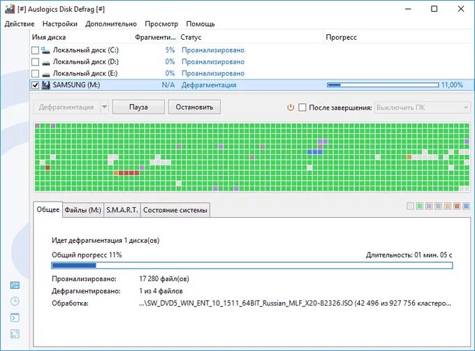Select 'SAMSUNG (M:)' row name
This screenshot has height=351, width=475.
(x=76, y=85)
